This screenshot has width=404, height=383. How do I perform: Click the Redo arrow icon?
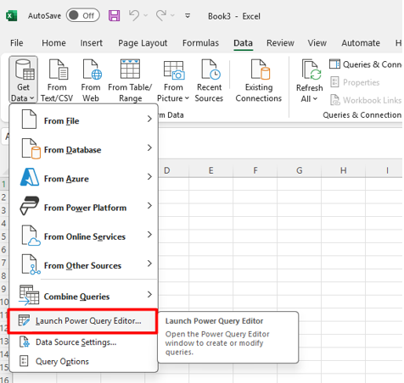point(161,15)
